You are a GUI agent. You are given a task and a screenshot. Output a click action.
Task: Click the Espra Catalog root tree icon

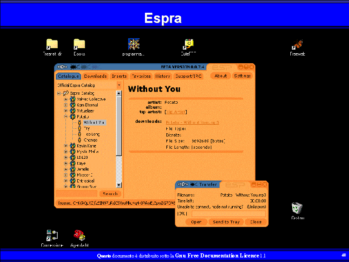tap(65, 93)
